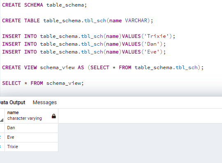Image resolution: width=222 pixels, height=163 pixels.
Task: Click the final SELECT * FROM schema_view line
Action: (43, 83)
